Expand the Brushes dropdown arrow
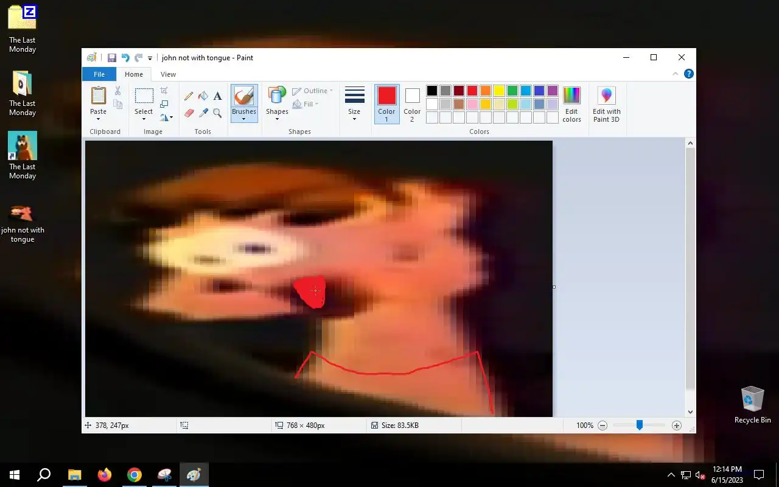The width and height of the screenshot is (779, 487). (x=243, y=119)
